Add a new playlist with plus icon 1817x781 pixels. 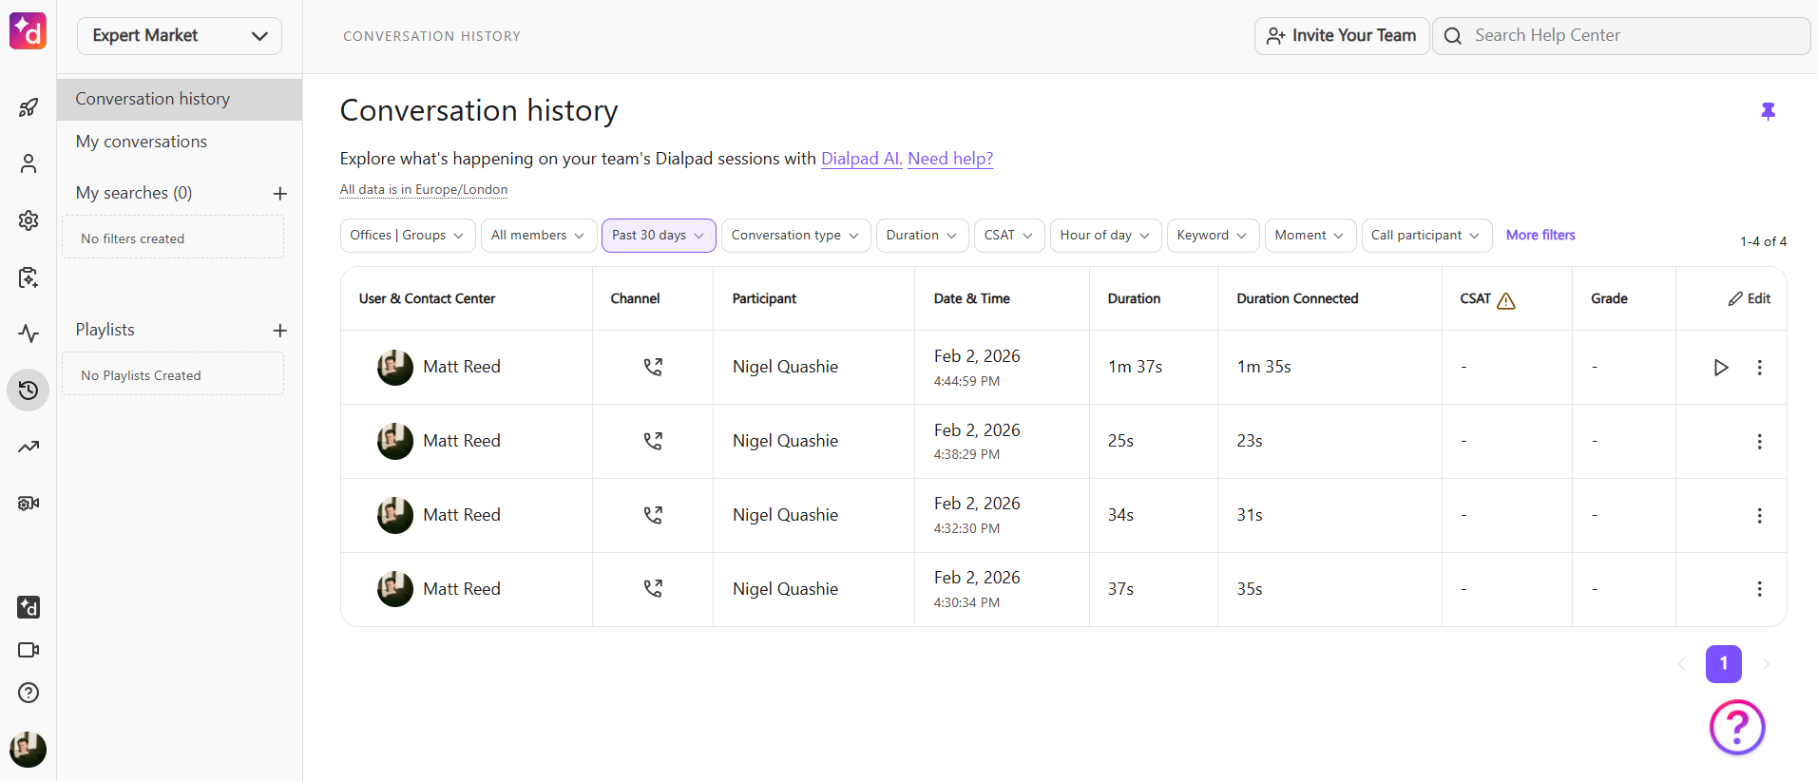tap(279, 331)
